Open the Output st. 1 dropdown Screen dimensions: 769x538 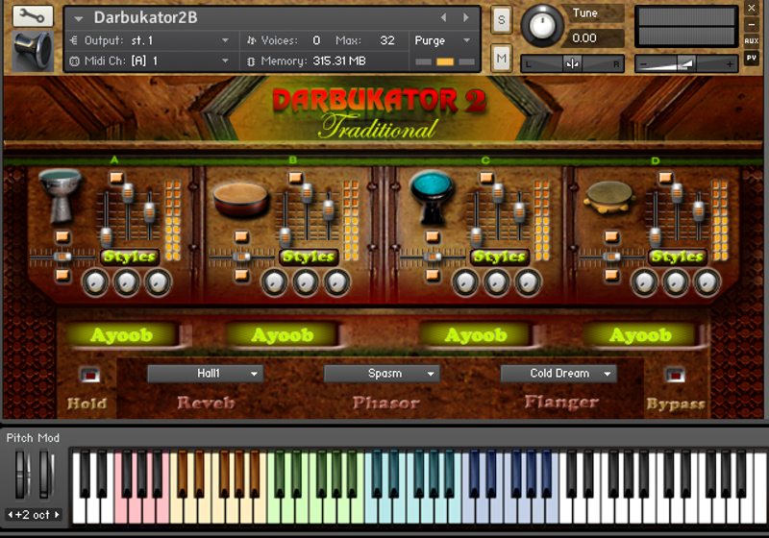click(x=150, y=40)
